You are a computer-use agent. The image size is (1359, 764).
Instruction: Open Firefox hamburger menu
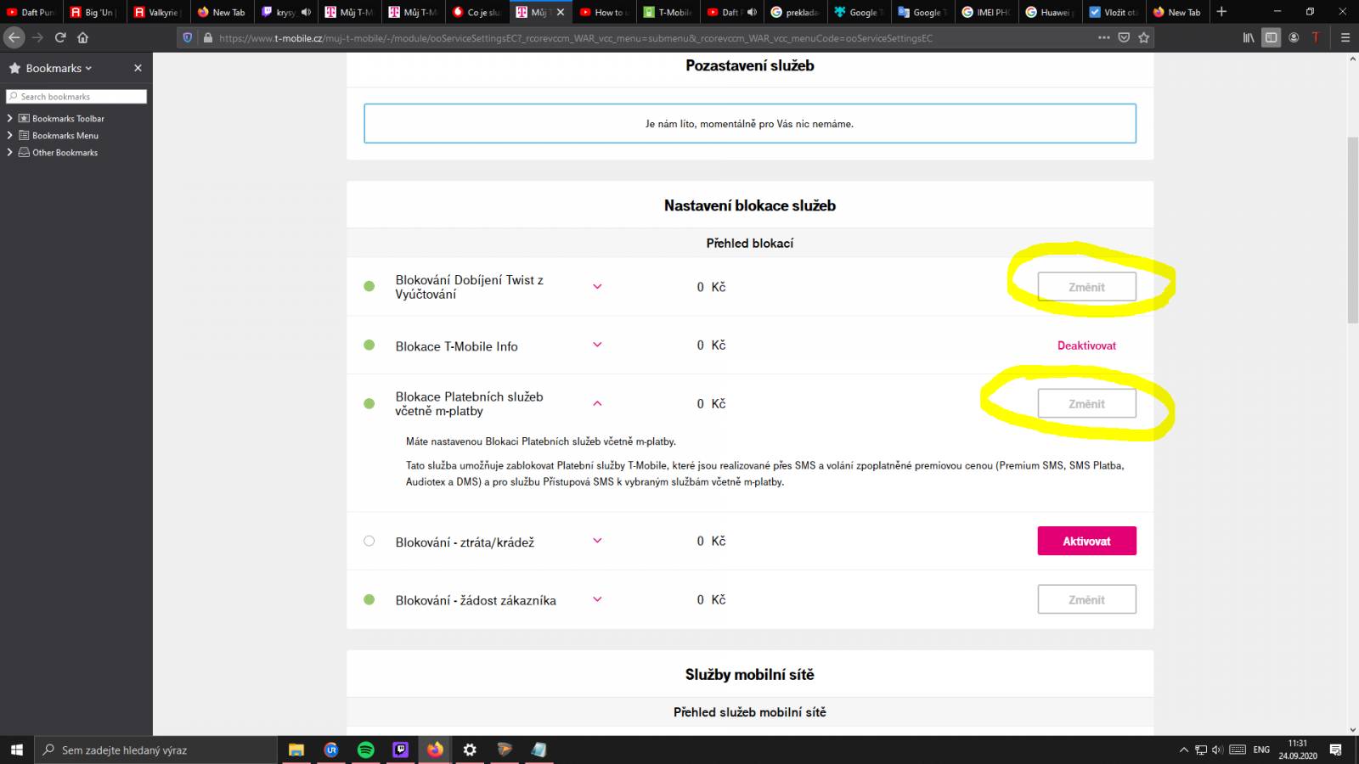point(1345,37)
